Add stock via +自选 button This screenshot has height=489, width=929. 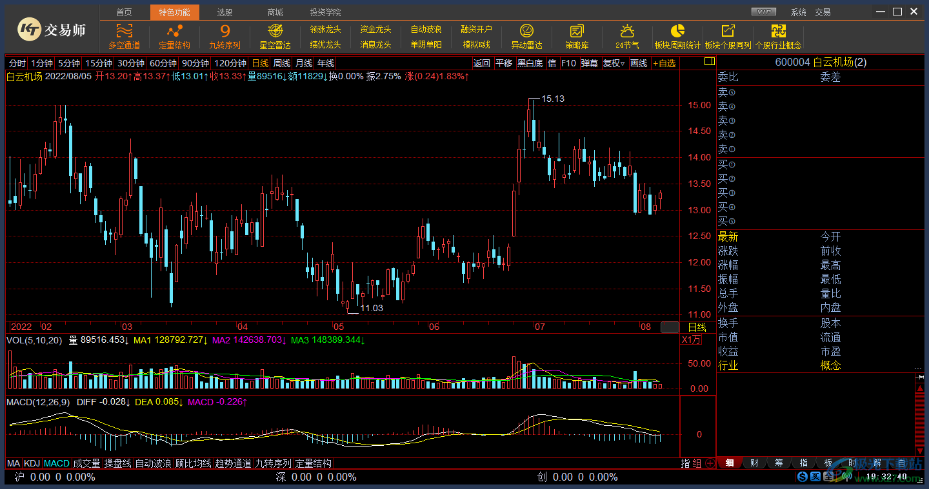tap(664, 63)
